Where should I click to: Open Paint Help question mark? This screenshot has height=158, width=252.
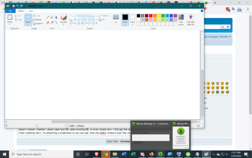pos(202,11)
